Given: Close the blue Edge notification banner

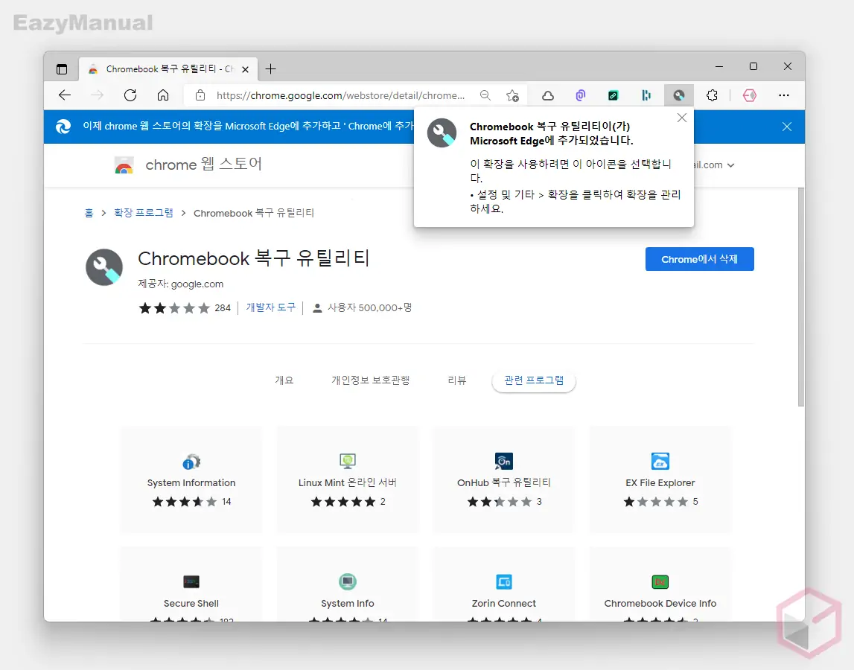Looking at the screenshot, I should [x=787, y=127].
